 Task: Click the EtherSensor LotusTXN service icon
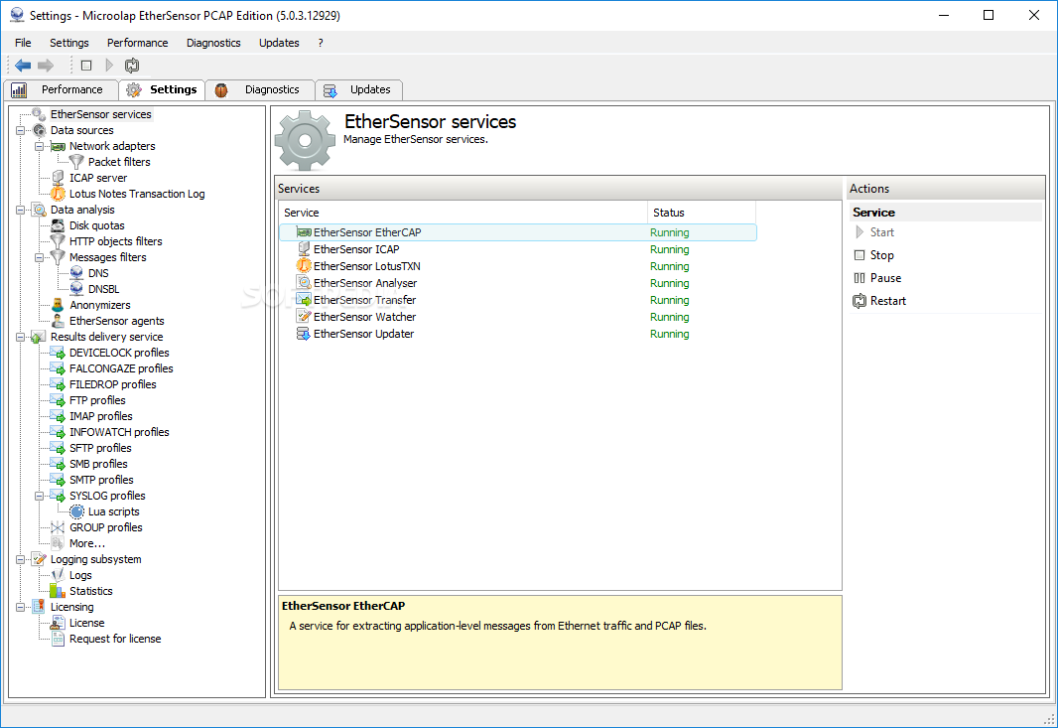coord(305,266)
